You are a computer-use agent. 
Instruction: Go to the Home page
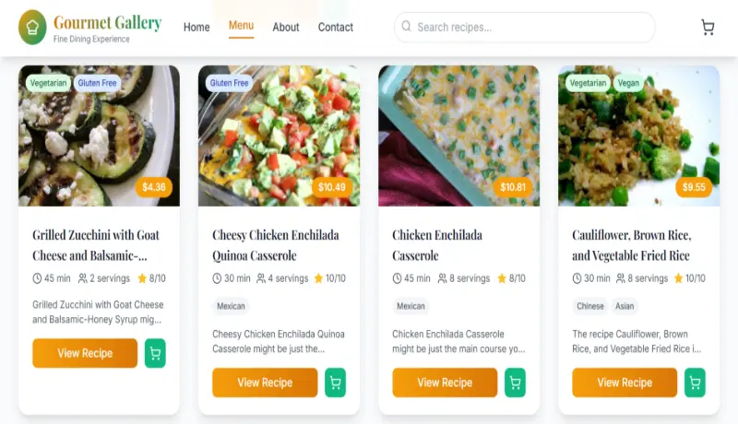[196, 28]
